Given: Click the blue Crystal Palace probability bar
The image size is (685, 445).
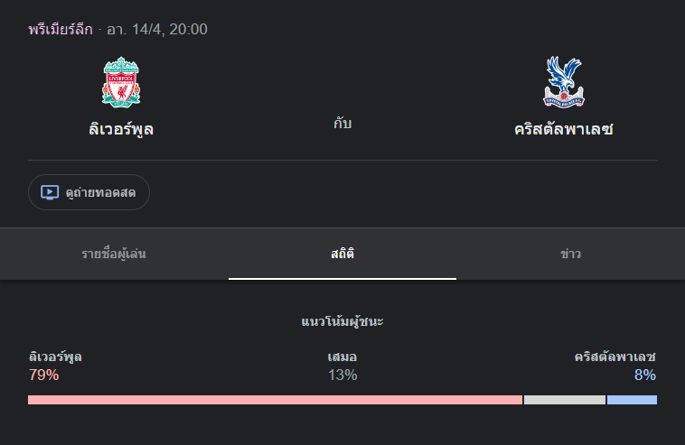Looking at the screenshot, I should click(x=632, y=400).
